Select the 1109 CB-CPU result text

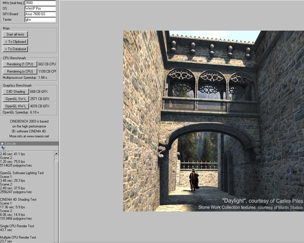click(x=47, y=71)
